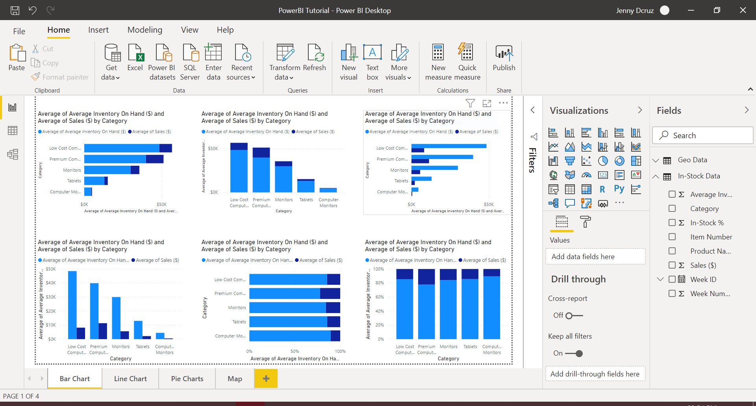Click the Publish button
Viewport: 756px width, 406px height.
click(504, 58)
